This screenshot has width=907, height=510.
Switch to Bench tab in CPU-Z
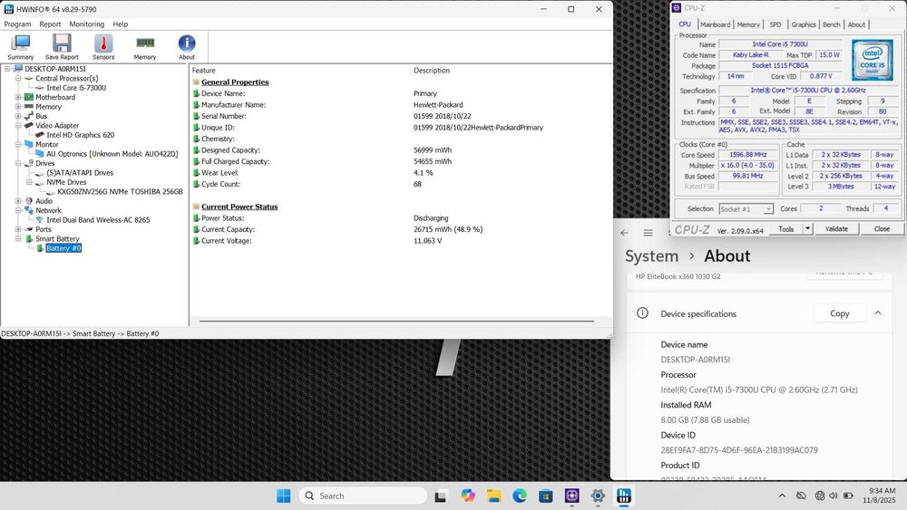point(831,24)
